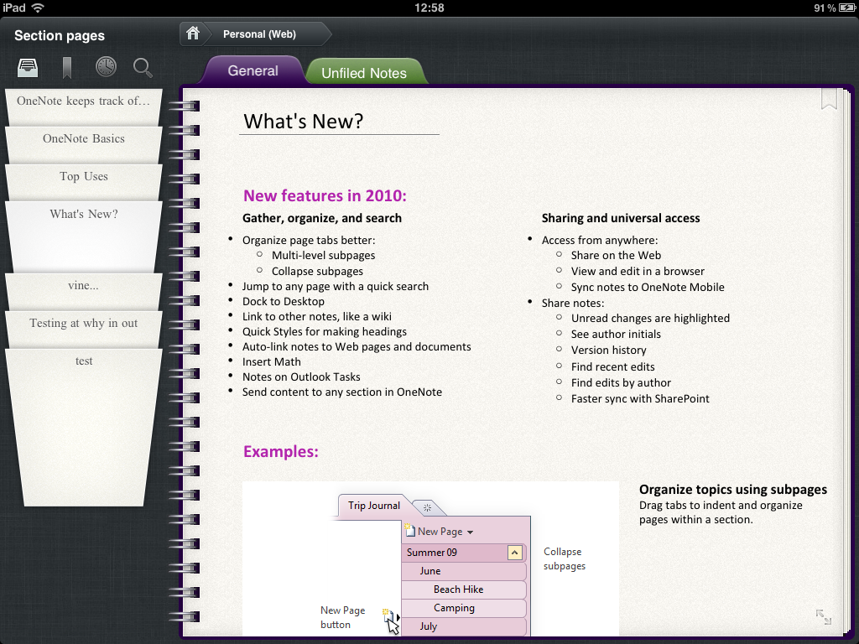Tap 'Gather, organize, and search' heading
Screen dimensions: 859x644
(x=322, y=218)
